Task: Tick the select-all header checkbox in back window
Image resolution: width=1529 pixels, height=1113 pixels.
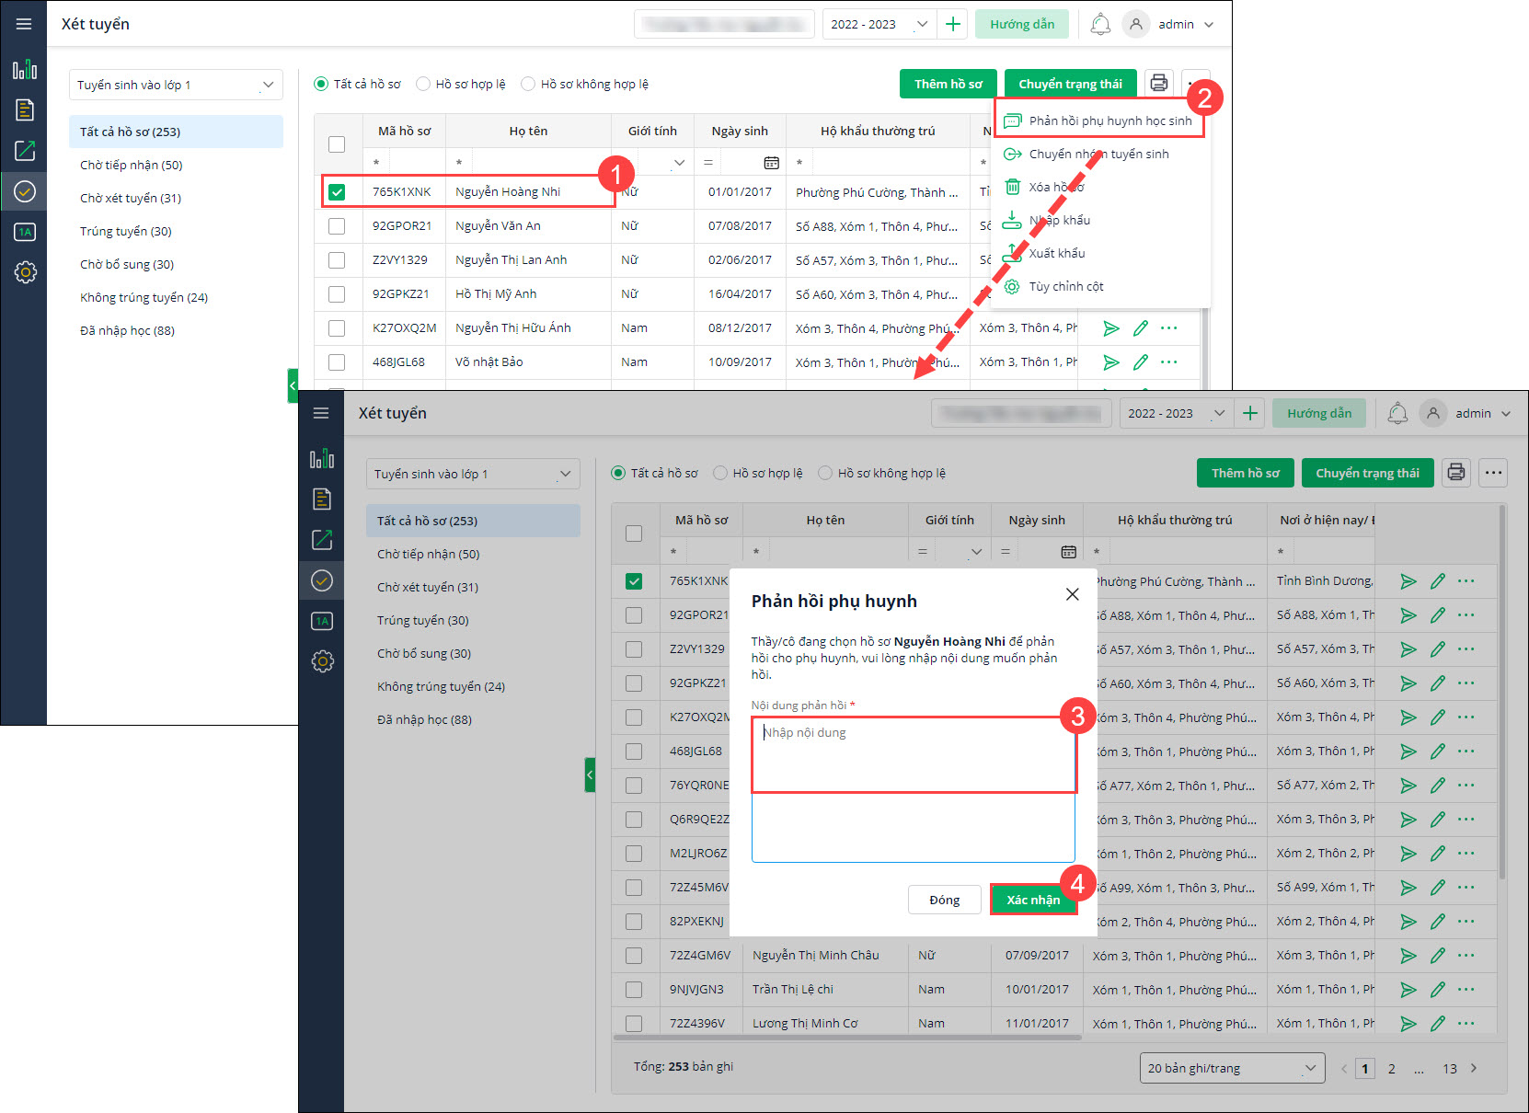Action: click(x=337, y=144)
